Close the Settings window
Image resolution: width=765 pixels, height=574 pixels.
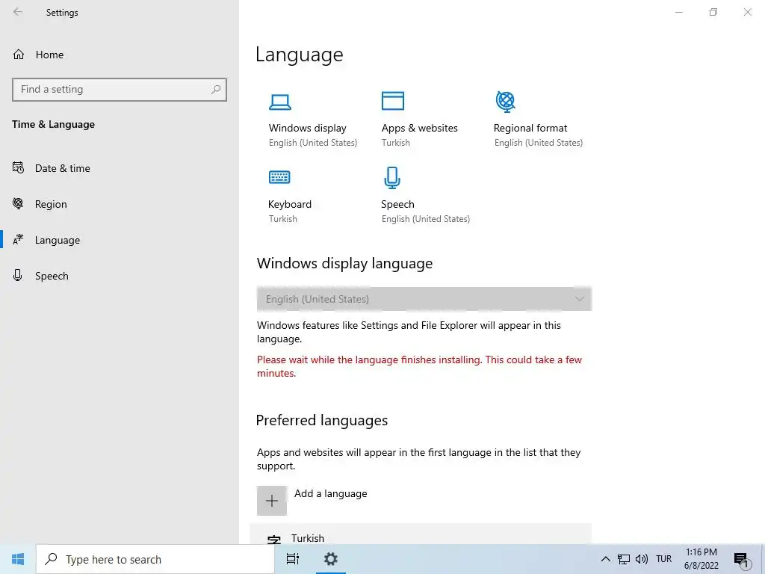tap(747, 12)
